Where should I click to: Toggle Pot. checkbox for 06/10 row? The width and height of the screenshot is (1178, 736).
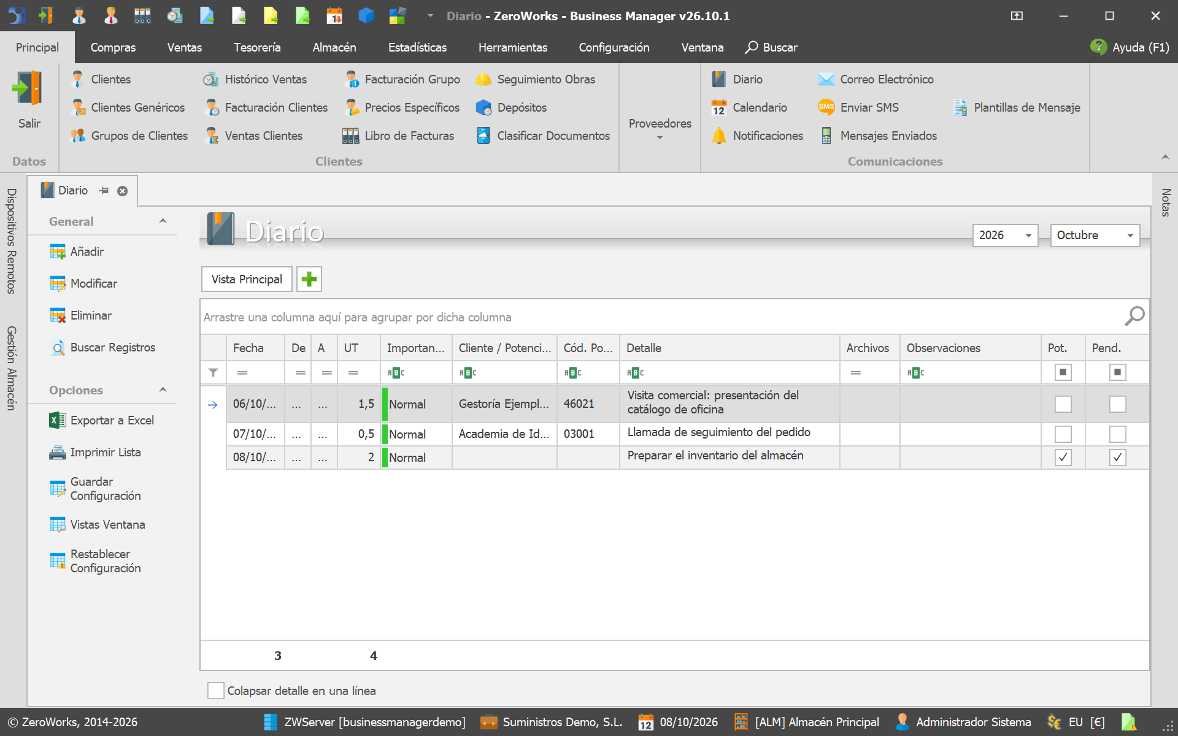(x=1063, y=404)
